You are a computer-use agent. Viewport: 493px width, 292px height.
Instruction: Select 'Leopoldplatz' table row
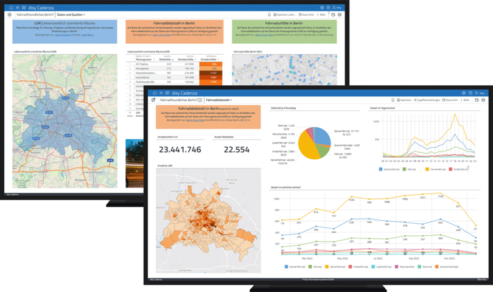[174, 77]
